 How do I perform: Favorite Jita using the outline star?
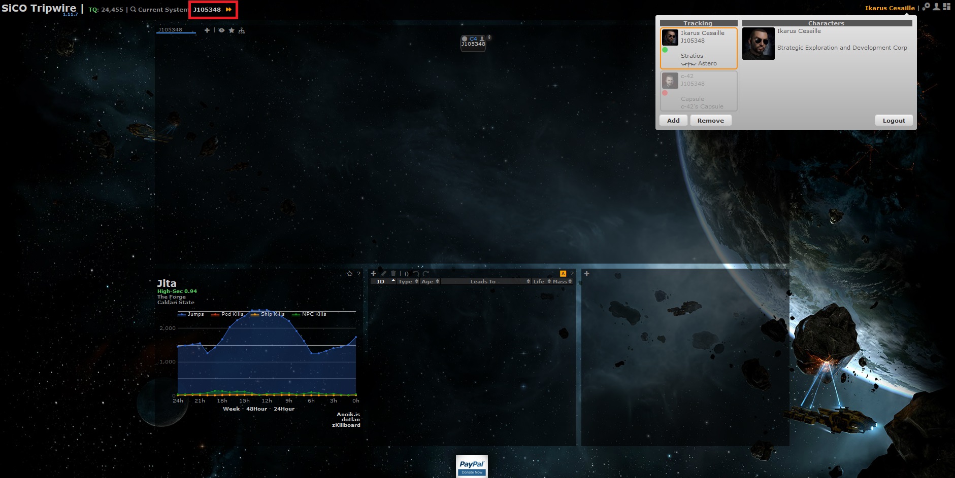pyautogui.click(x=349, y=274)
